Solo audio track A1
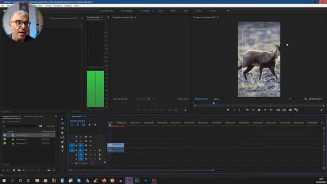327x184 pixels. (95, 150)
